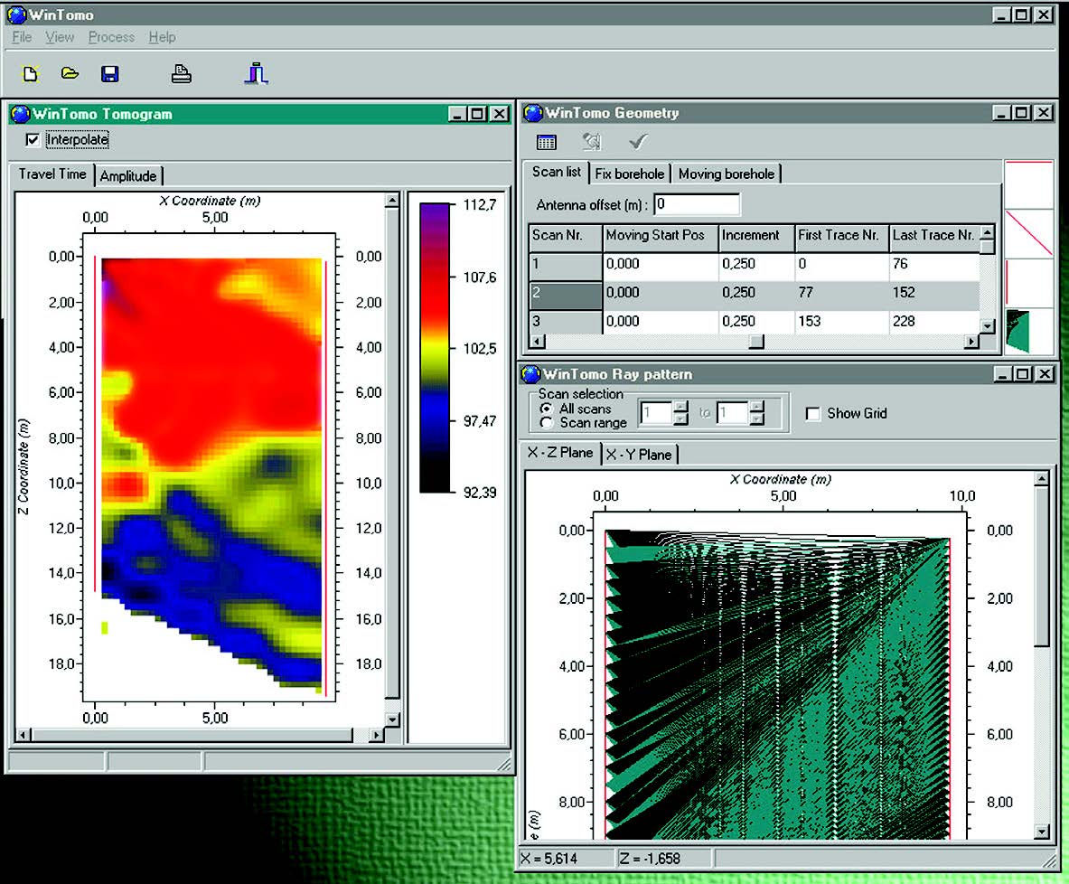1069x884 pixels.
Task: Select scan row number 2 header
Action: click(565, 295)
